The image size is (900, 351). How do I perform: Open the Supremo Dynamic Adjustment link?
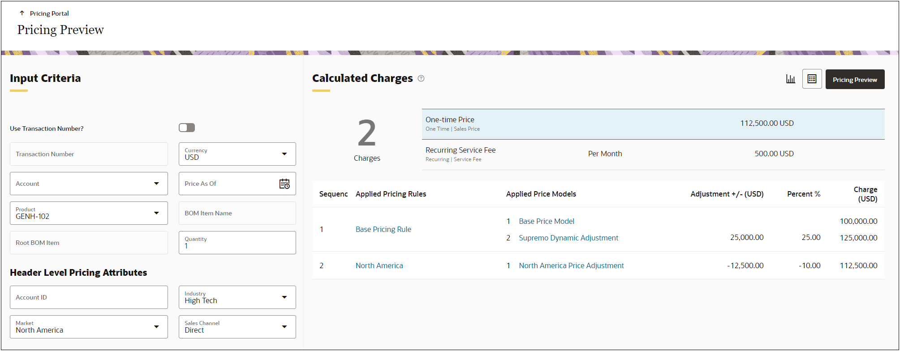point(568,238)
